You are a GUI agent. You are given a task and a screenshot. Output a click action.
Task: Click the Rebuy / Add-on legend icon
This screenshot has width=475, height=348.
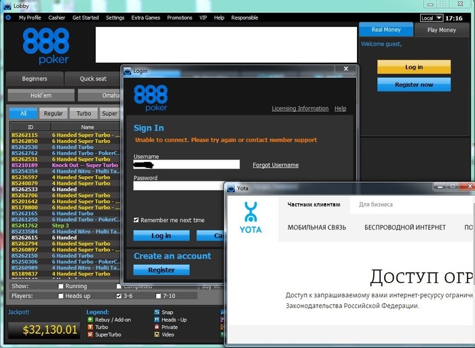pyautogui.click(x=90, y=320)
